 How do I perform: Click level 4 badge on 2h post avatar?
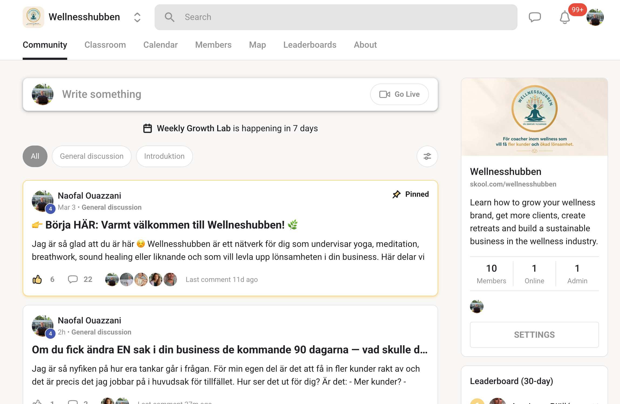point(50,333)
